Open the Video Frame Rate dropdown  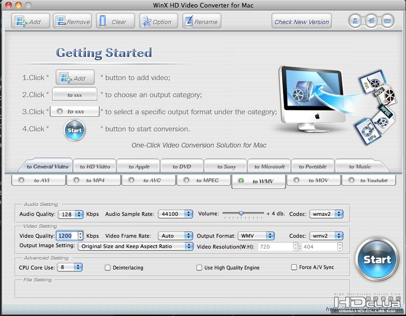pos(175,236)
